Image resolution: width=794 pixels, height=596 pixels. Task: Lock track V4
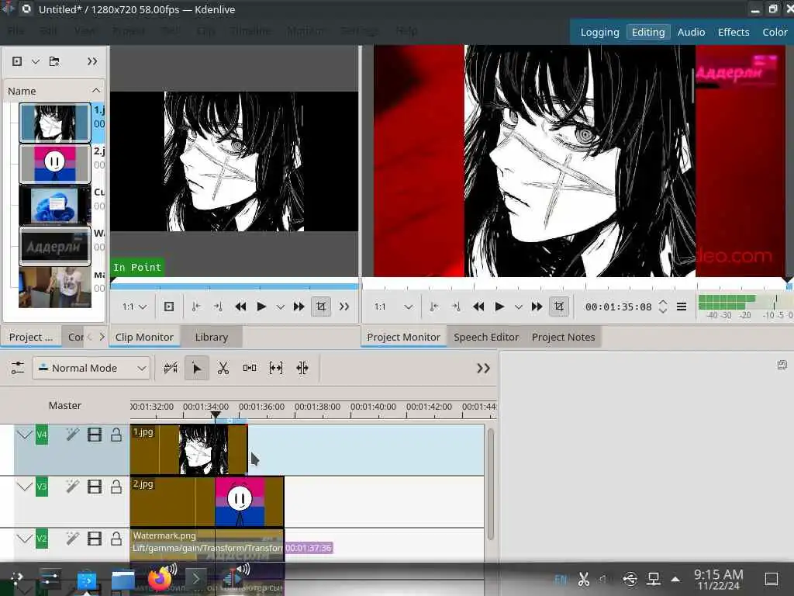coord(116,435)
